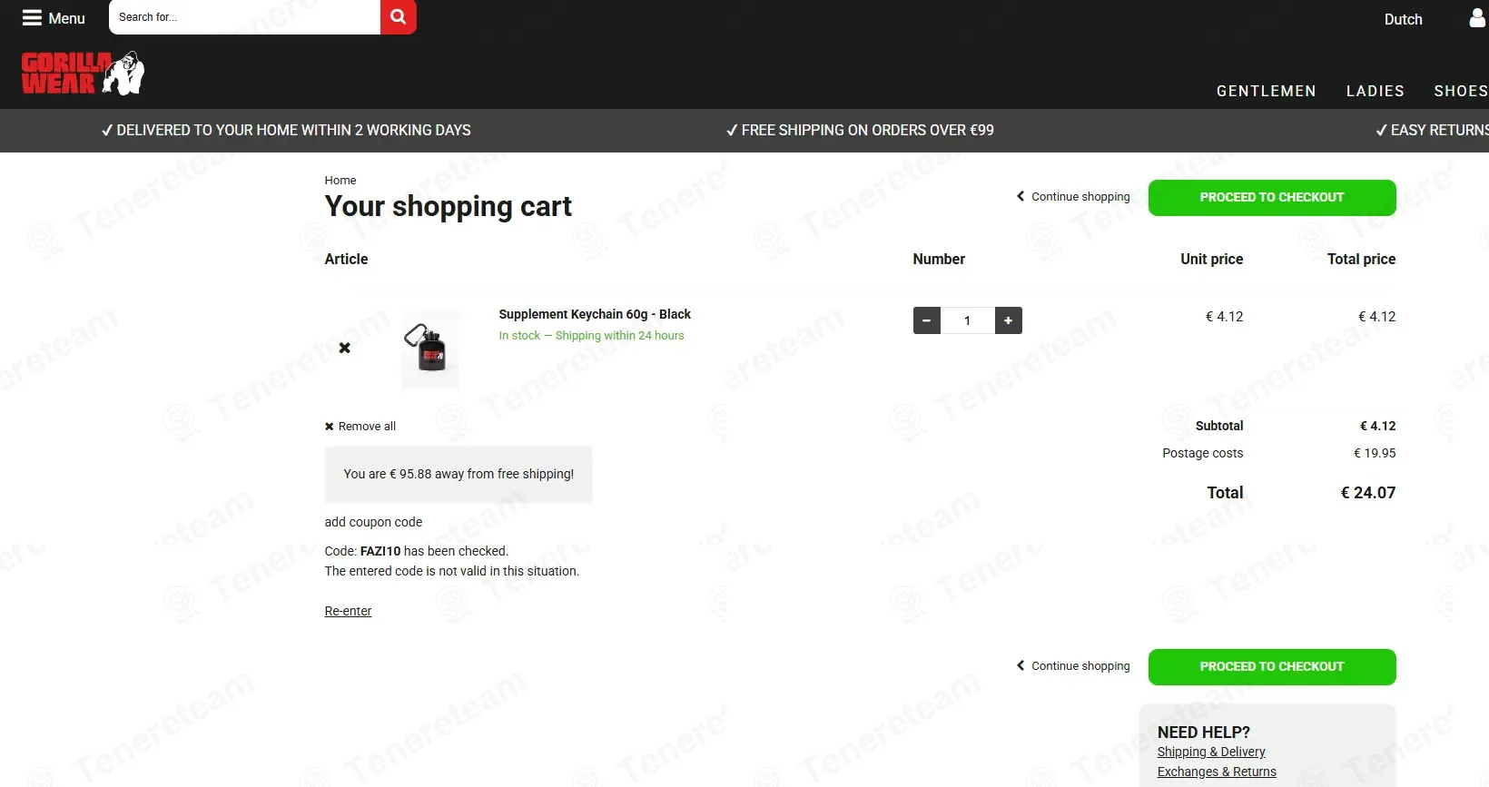This screenshot has width=1489, height=787.
Task: Click the Home breadcrumb link
Action: (340, 181)
